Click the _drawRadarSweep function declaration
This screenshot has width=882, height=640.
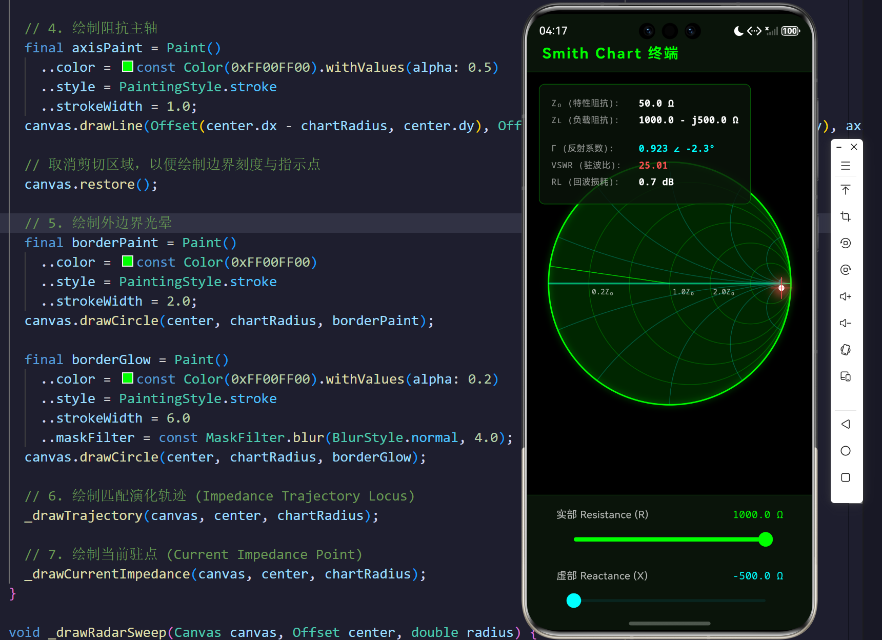tap(273, 632)
